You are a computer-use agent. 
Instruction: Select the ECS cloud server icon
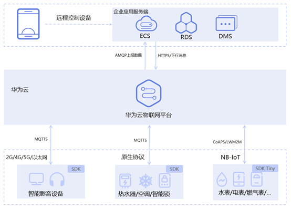pyautogui.click(x=146, y=24)
